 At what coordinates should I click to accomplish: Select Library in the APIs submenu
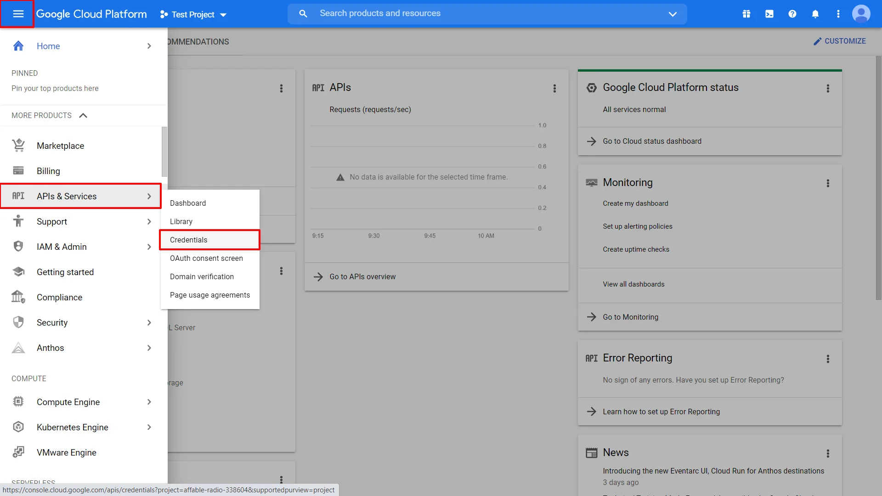[x=210, y=221]
